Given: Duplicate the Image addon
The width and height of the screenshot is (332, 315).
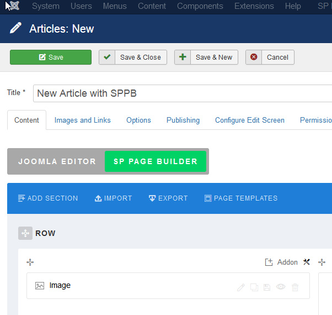Looking at the screenshot, I should click(254, 287).
